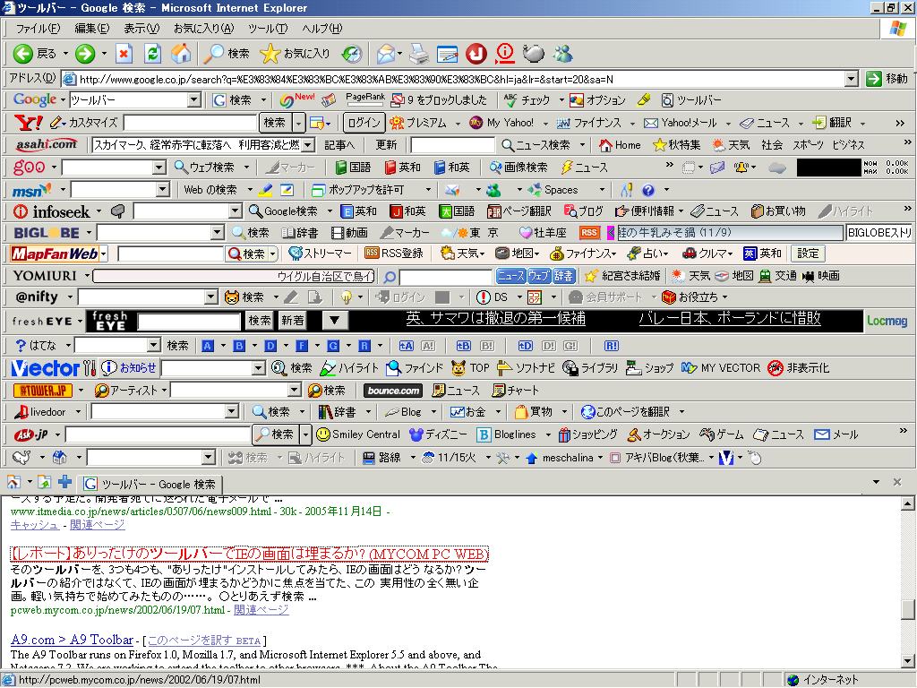The image size is (917, 688).
Task: Select the 辞書 mode button in the YOMIURI toolbar
Action: (564, 276)
